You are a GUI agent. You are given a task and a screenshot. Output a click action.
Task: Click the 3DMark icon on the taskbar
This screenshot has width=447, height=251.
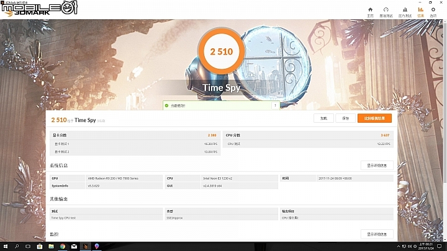(x=85, y=247)
